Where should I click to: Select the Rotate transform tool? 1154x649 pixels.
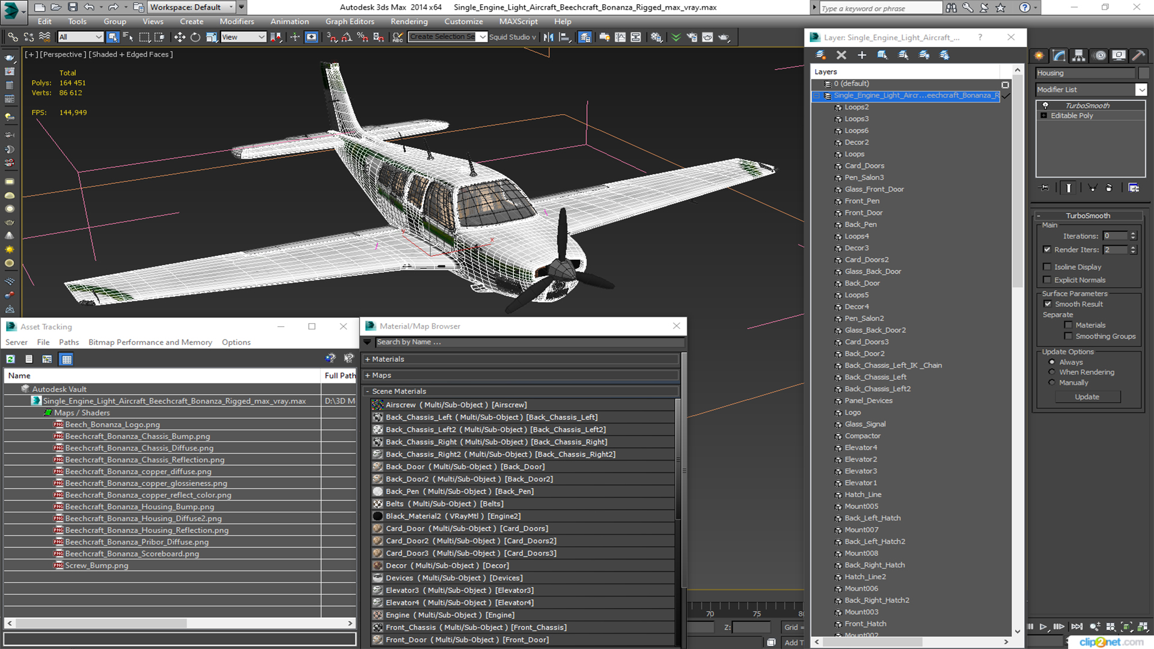195,37
